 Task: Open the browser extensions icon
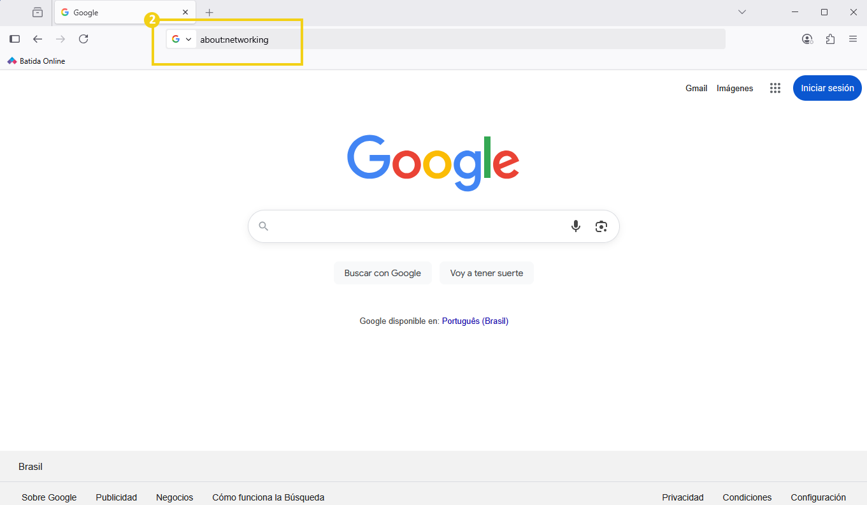[830, 39]
